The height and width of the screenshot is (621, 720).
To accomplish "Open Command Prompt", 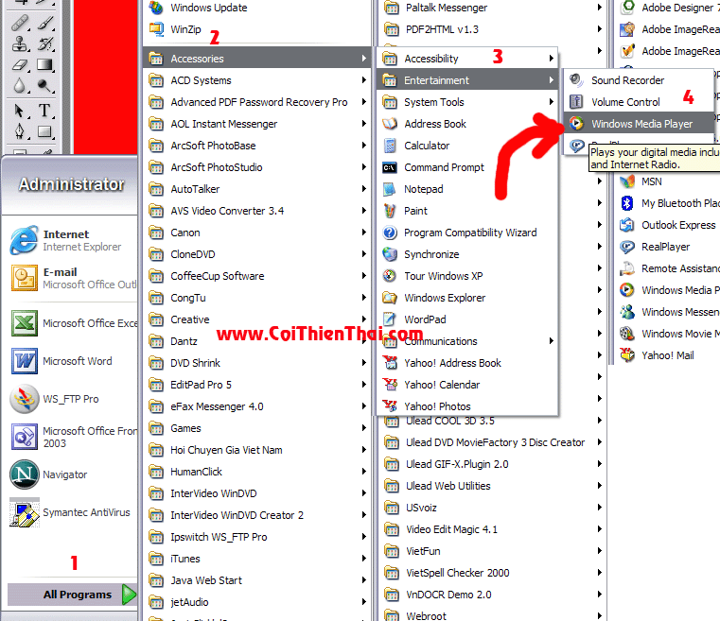I will pos(467,167).
